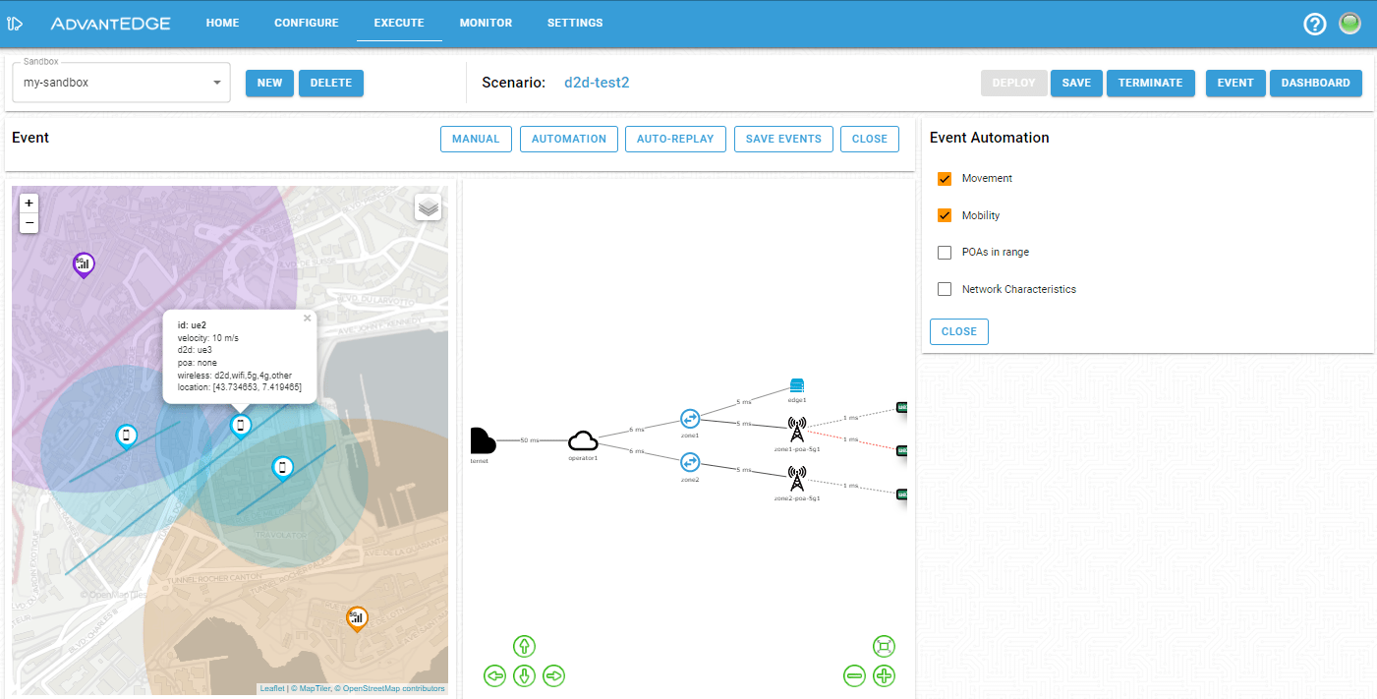Screen dimensions: 1377x699
Task: Click the MANUAL event button
Action: pyautogui.click(x=476, y=139)
